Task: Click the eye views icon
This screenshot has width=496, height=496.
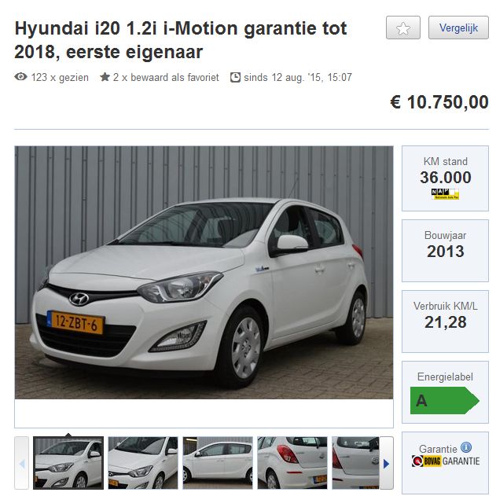Action: [x=21, y=77]
